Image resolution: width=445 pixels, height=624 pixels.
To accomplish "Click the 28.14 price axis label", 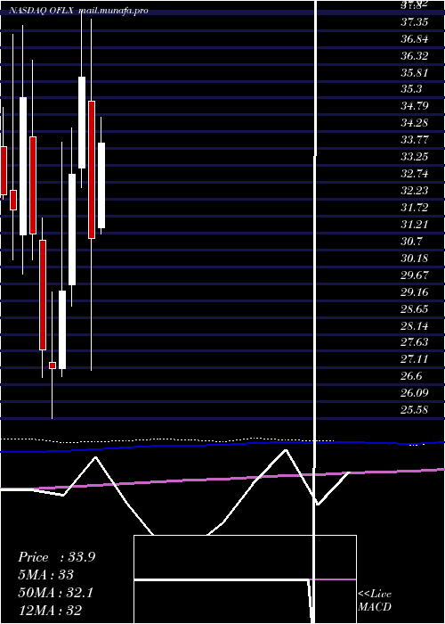I will tap(415, 326).
